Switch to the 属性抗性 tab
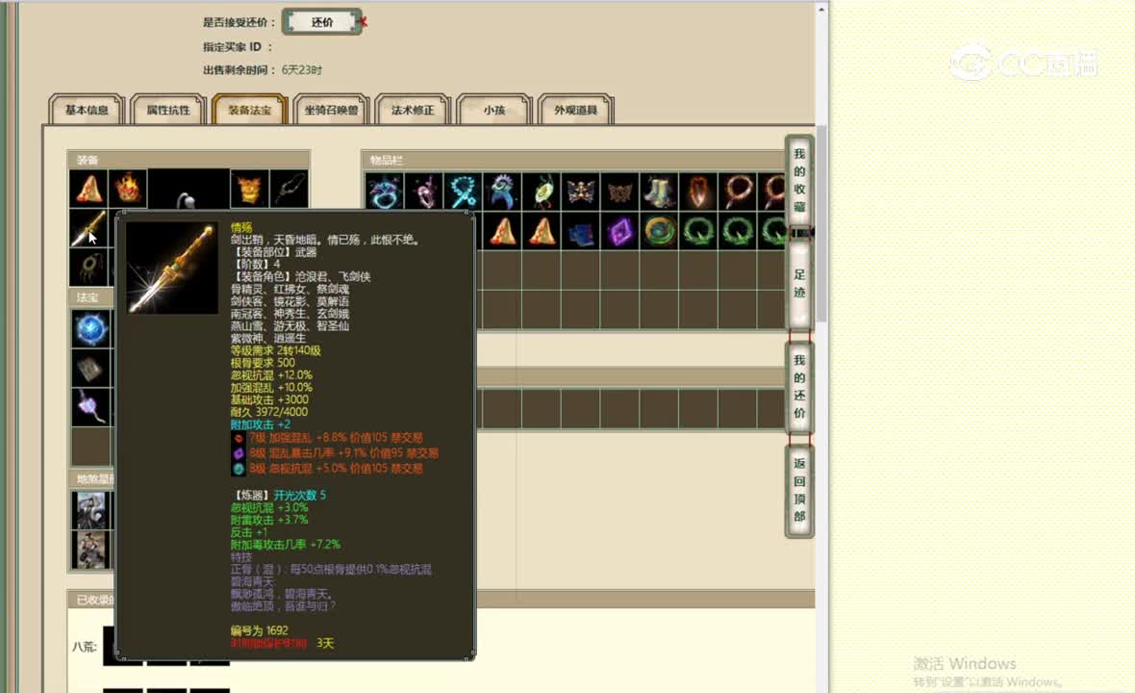Viewport: 1135px width, 693px height. 168,110
